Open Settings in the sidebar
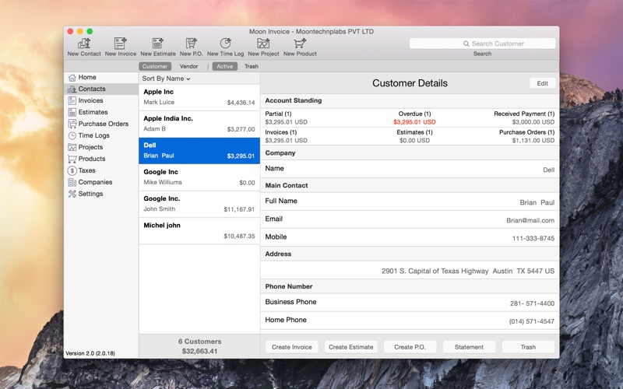Image resolution: width=623 pixels, height=389 pixels. coord(101,194)
